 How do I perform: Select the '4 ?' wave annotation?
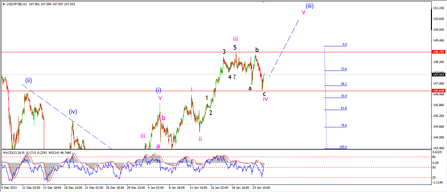click(232, 77)
